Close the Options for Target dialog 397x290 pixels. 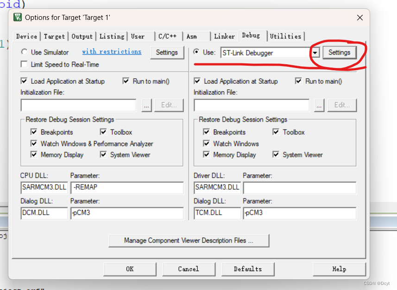click(x=360, y=18)
